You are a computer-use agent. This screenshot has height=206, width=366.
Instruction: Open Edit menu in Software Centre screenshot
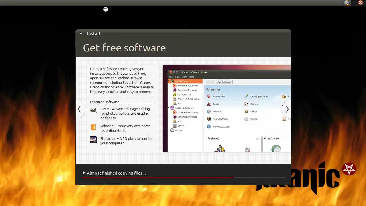click(x=177, y=77)
